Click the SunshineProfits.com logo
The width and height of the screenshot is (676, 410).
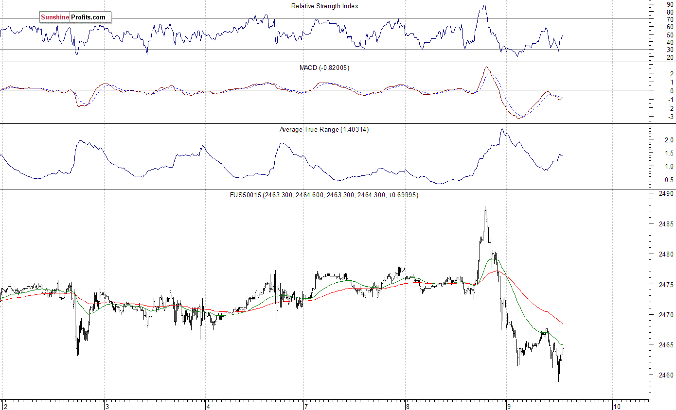[75, 17]
